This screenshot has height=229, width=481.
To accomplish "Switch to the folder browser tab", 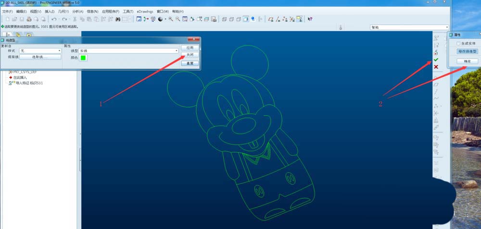I will click(18, 34).
